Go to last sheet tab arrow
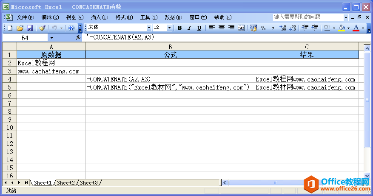373x196 pixels. coord(26,183)
